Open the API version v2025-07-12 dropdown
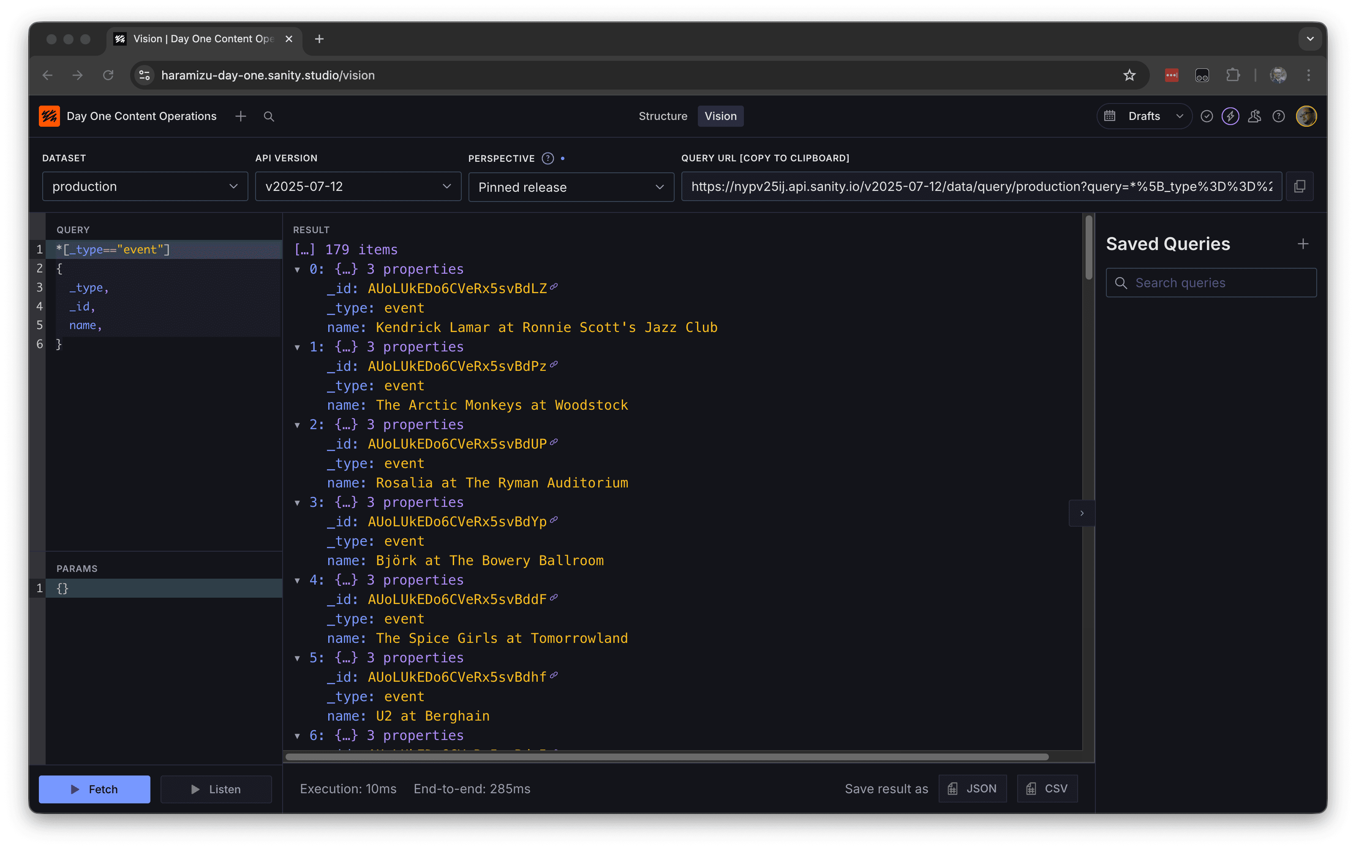The height and width of the screenshot is (849, 1356). [x=358, y=186]
